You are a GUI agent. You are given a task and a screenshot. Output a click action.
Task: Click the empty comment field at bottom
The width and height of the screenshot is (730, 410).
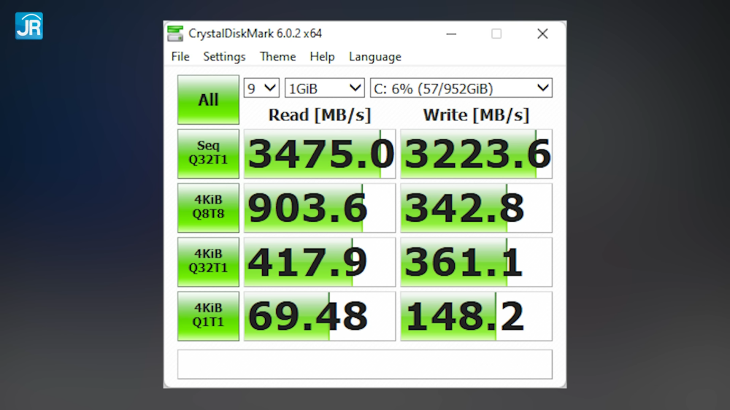tap(364, 364)
